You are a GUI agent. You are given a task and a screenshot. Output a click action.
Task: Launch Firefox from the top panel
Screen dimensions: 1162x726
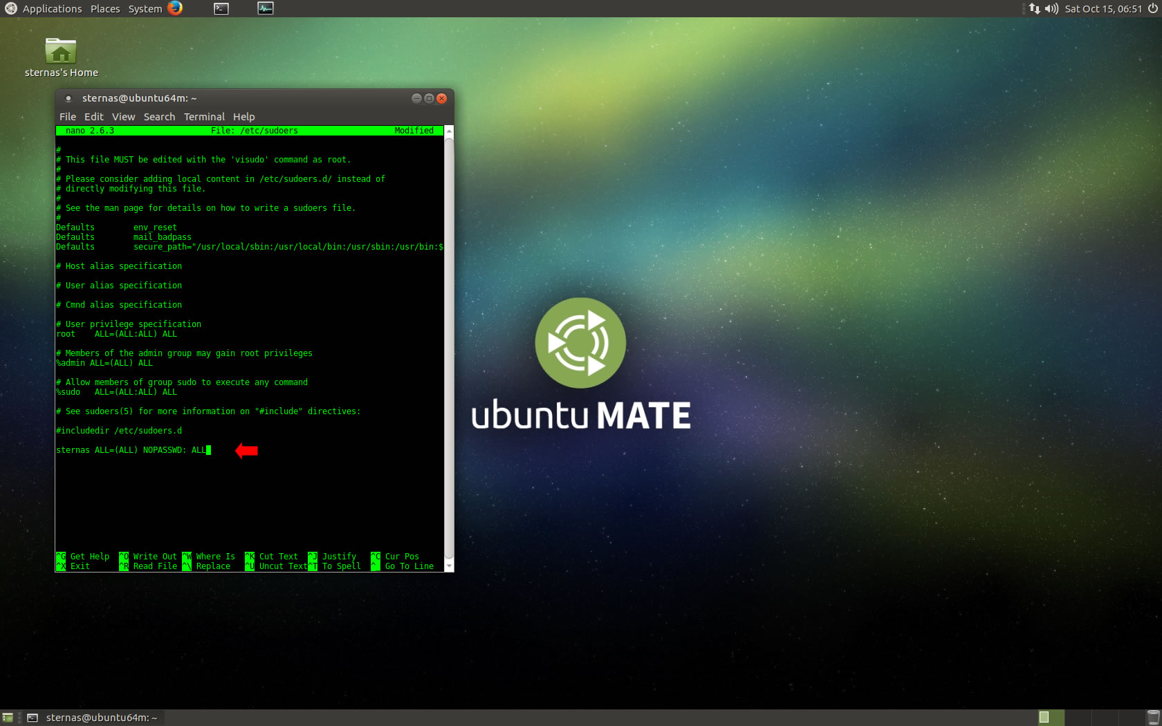[175, 8]
